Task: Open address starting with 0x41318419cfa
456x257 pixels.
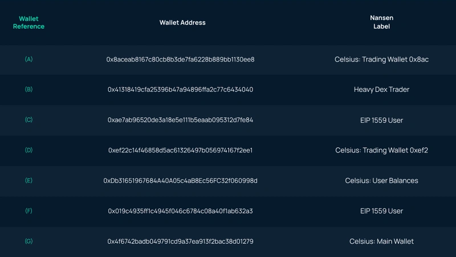Action: point(180,90)
